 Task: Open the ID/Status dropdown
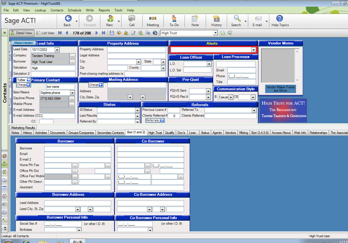[137, 110]
